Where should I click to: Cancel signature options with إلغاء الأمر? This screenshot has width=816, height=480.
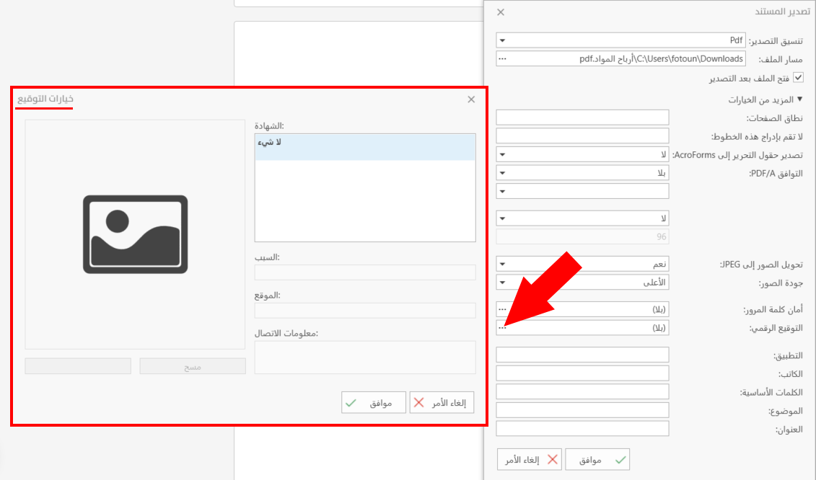click(442, 402)
